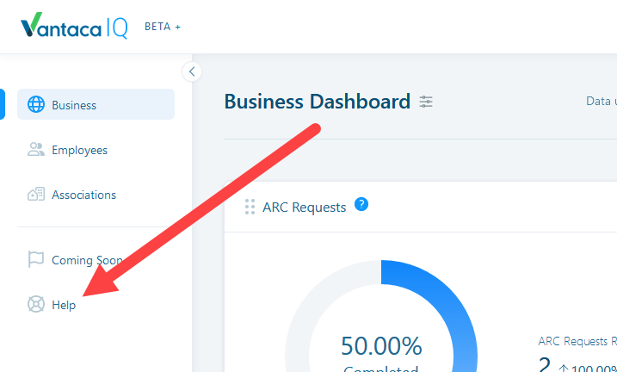The image size is (617, 372).
Task: Click the building icon beside Associations
Action: pos(36,195)
